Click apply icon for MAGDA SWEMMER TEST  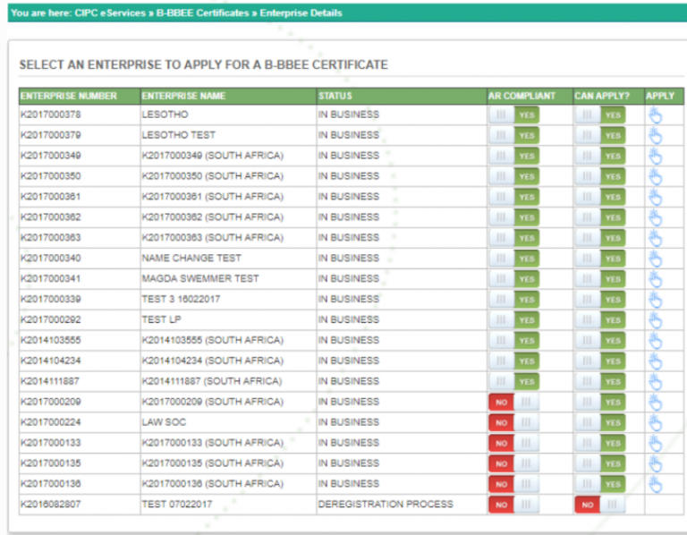coord(655,279)
